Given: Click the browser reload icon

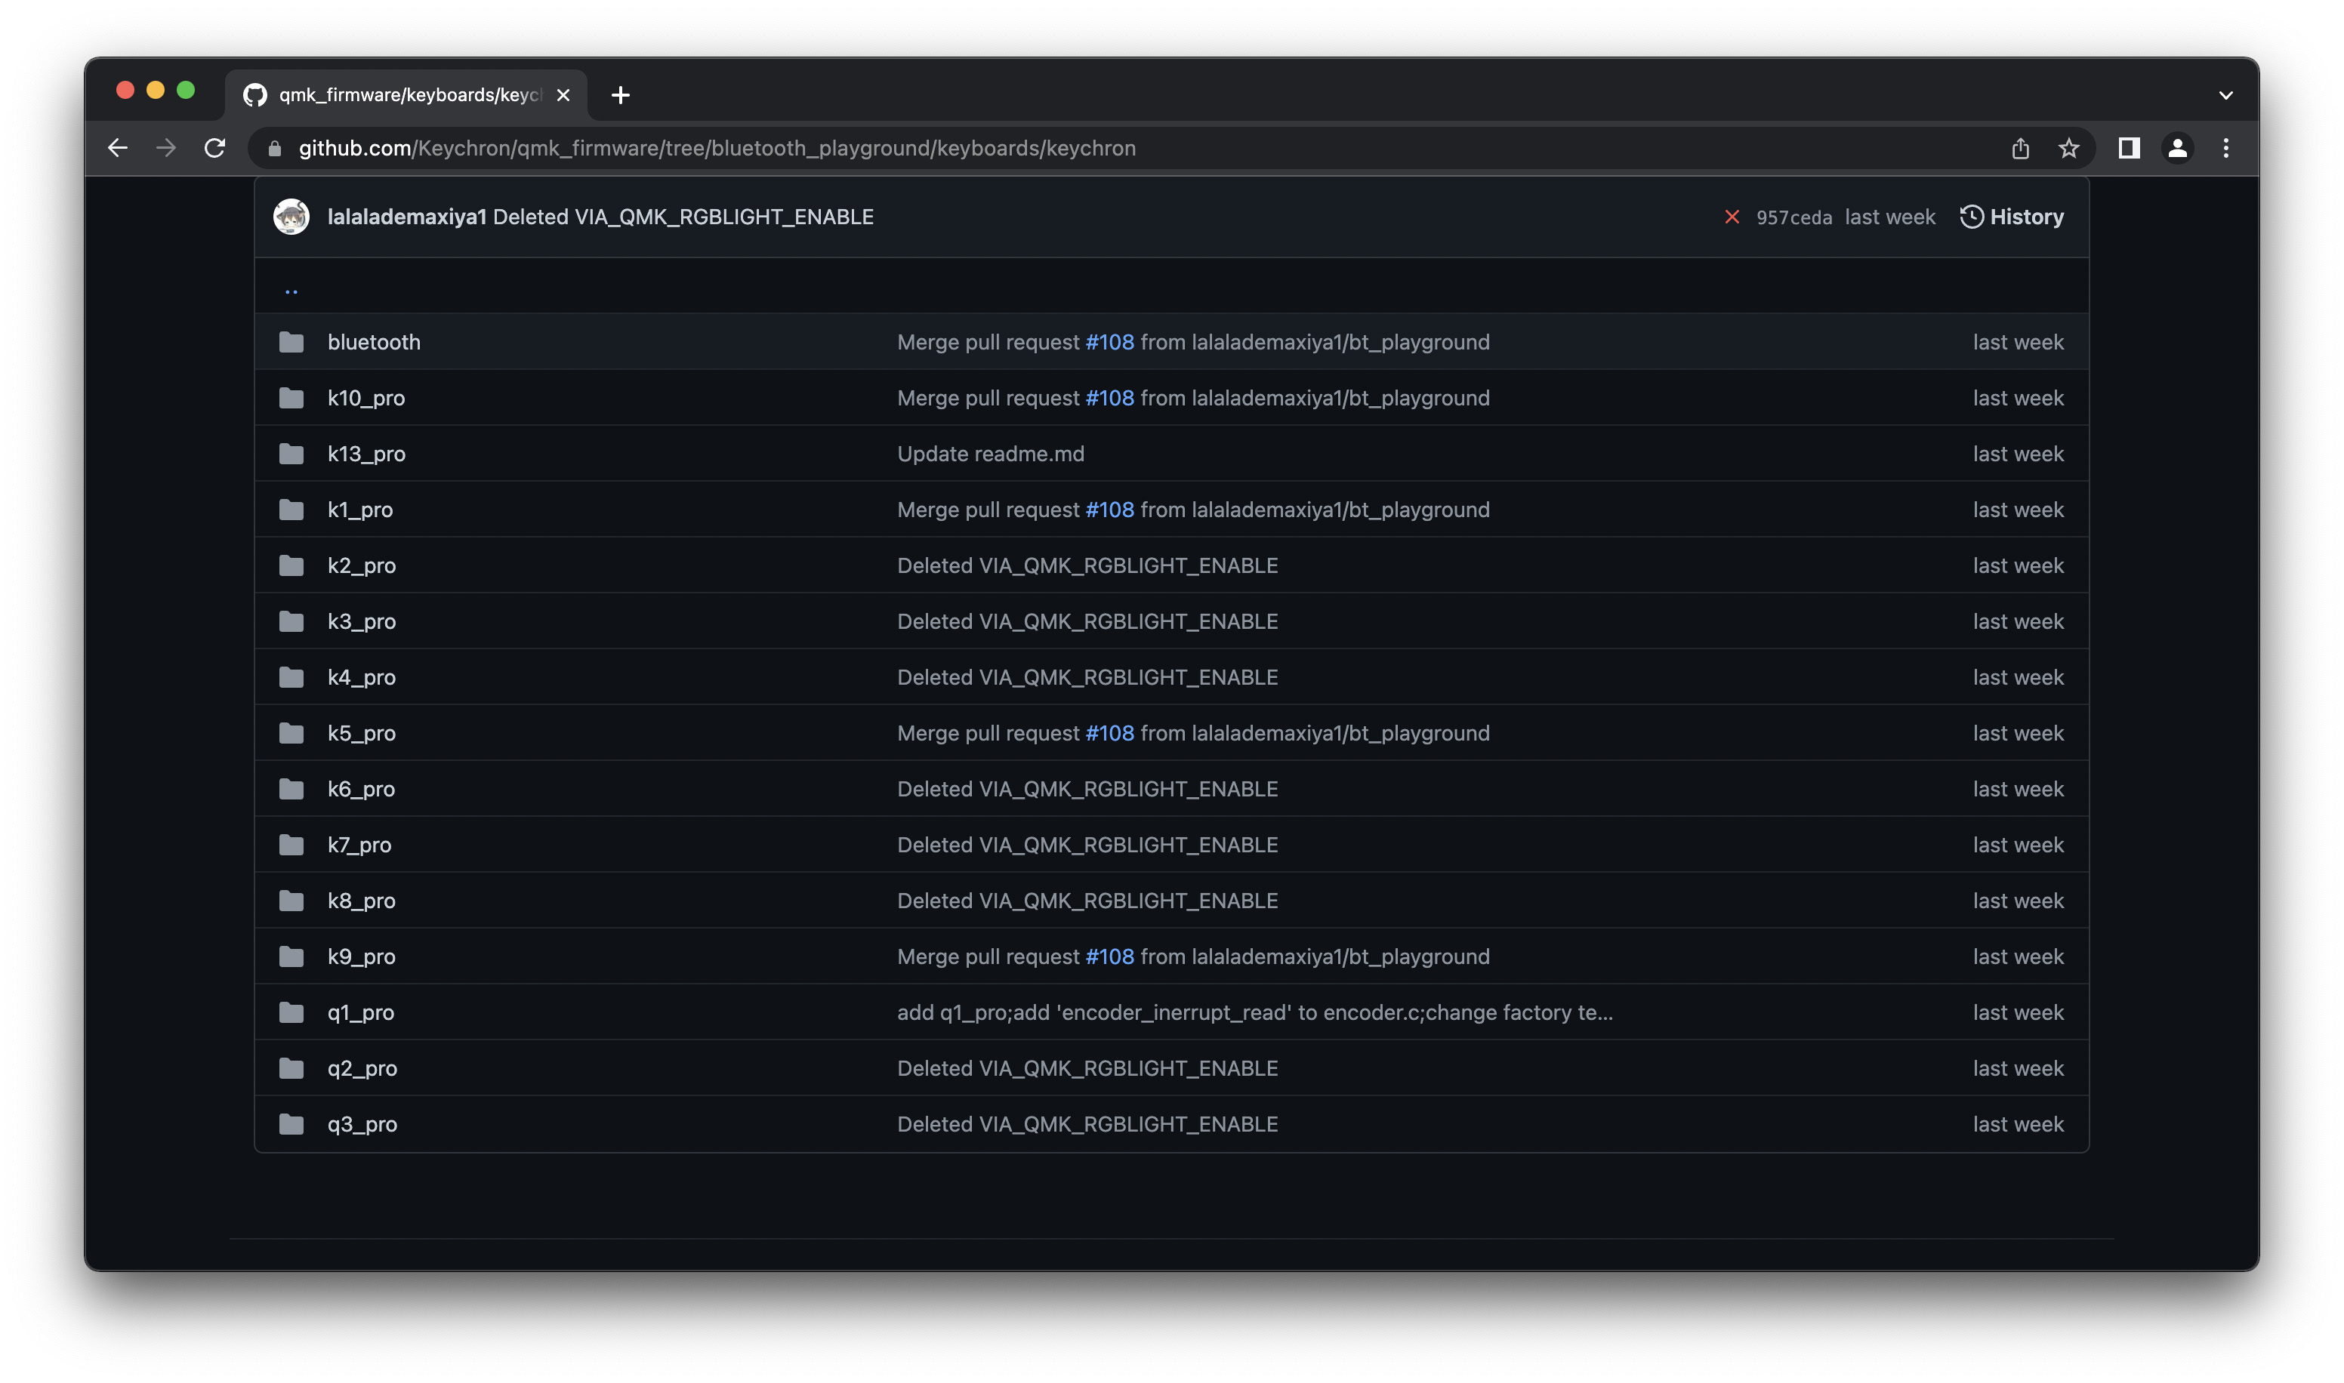Looking at the screenshot, I should [x=215, y=148].
